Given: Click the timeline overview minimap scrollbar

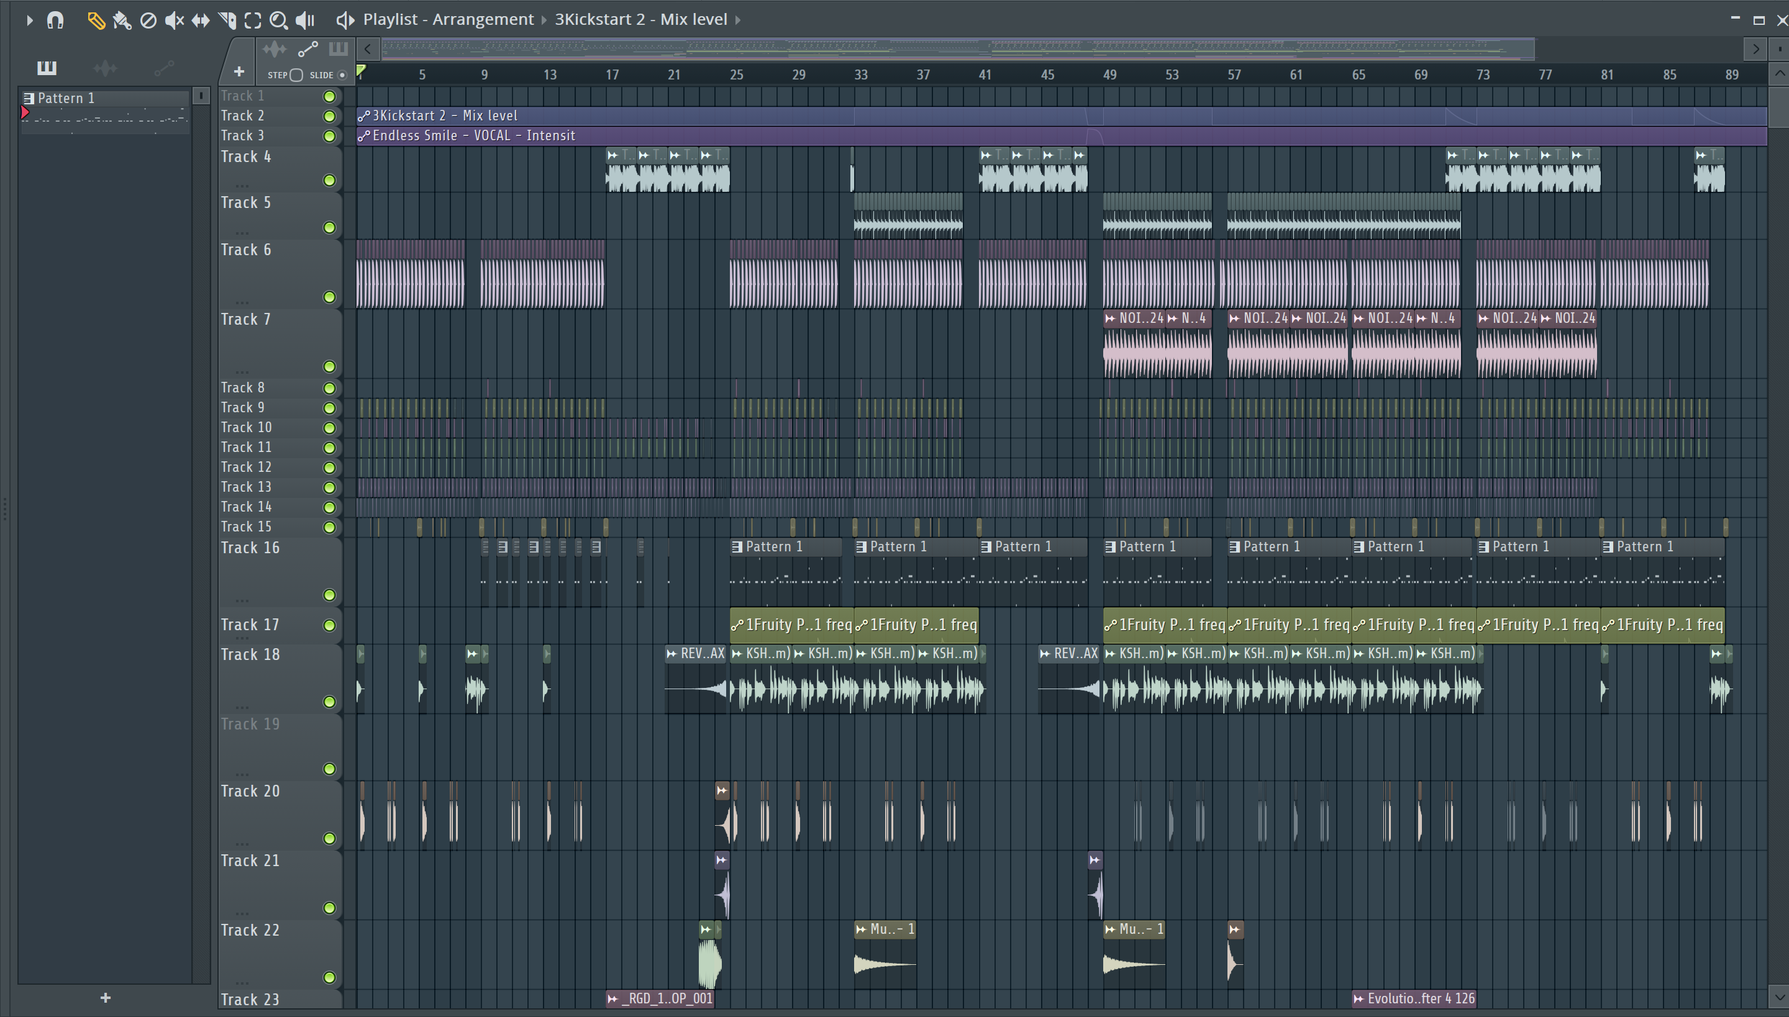Looking at the screenshot, I should (x=957, y=49).
